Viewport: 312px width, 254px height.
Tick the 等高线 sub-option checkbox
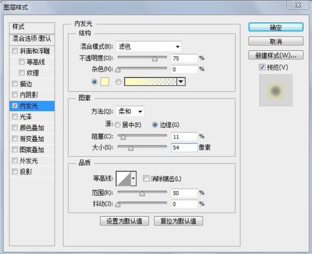21,62
